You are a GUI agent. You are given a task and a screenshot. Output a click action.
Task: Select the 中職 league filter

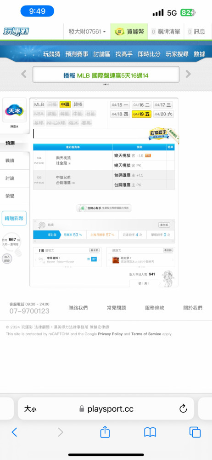coord(65,104)
